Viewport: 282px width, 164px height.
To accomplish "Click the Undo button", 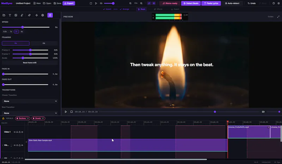I will point(251,3).
